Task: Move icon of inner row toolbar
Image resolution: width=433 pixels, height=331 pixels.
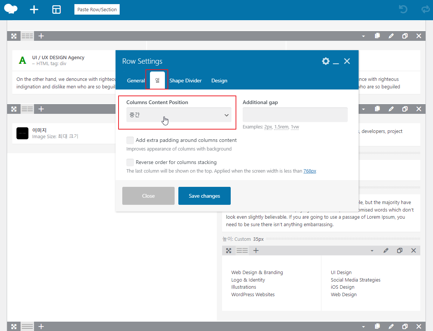Action: 228,250
